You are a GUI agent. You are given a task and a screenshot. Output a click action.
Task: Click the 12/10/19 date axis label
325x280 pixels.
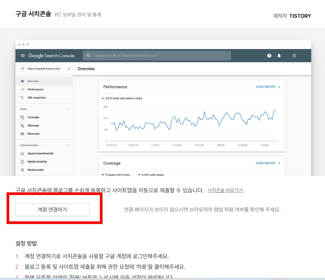[111, 145]
